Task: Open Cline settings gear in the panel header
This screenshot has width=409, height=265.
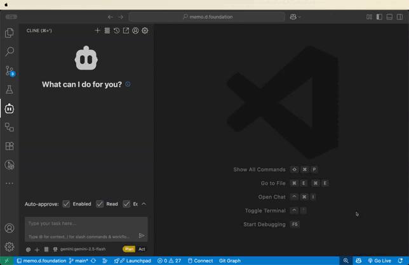Action: 145,30
